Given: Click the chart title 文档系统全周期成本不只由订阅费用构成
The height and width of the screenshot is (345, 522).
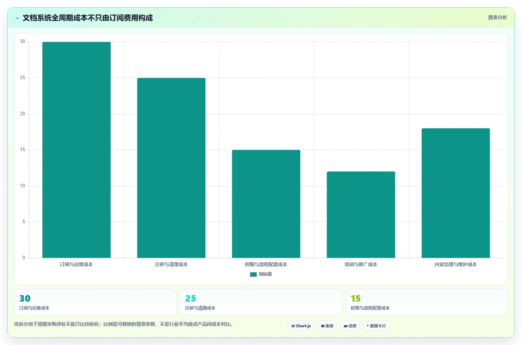Looking at the screenshot, I should coord(87,18).
